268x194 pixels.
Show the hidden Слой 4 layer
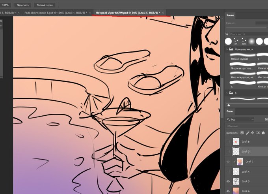[228, 171]
